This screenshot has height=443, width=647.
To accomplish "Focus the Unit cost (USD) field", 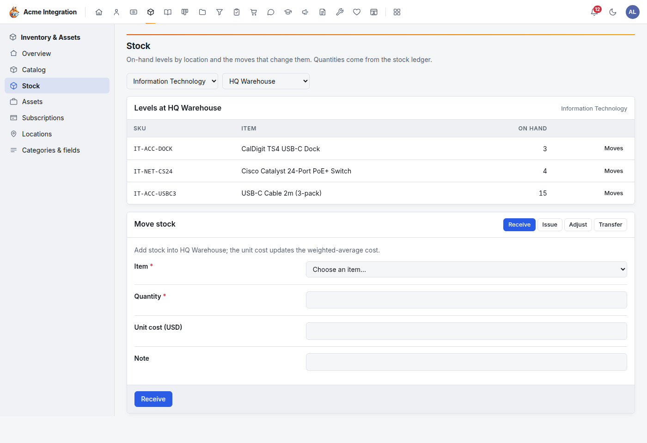I will coord(466,331).
